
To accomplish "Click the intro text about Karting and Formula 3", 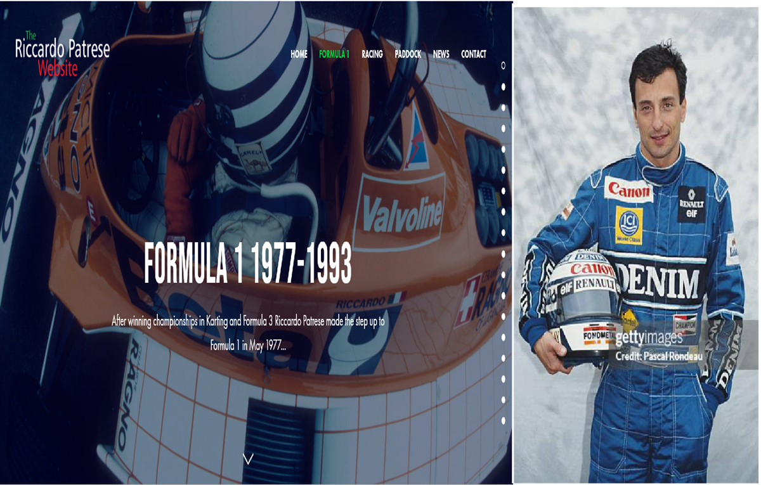I will pos(248,333).
